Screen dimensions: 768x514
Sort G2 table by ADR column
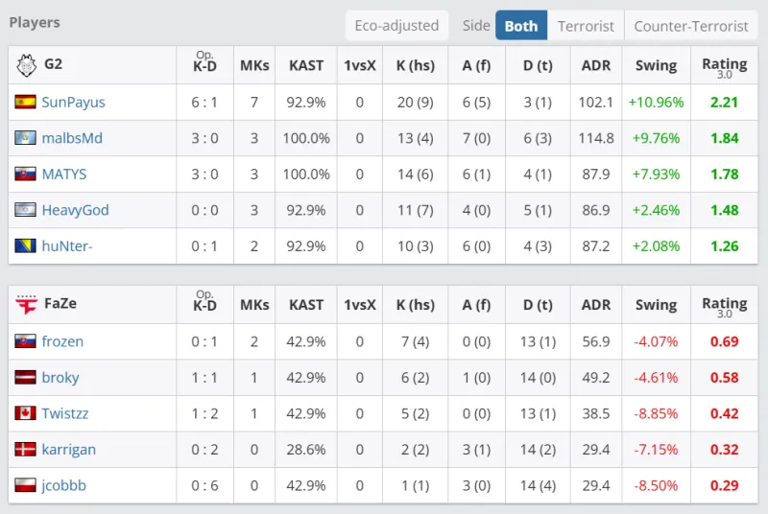tap(596, 66)
